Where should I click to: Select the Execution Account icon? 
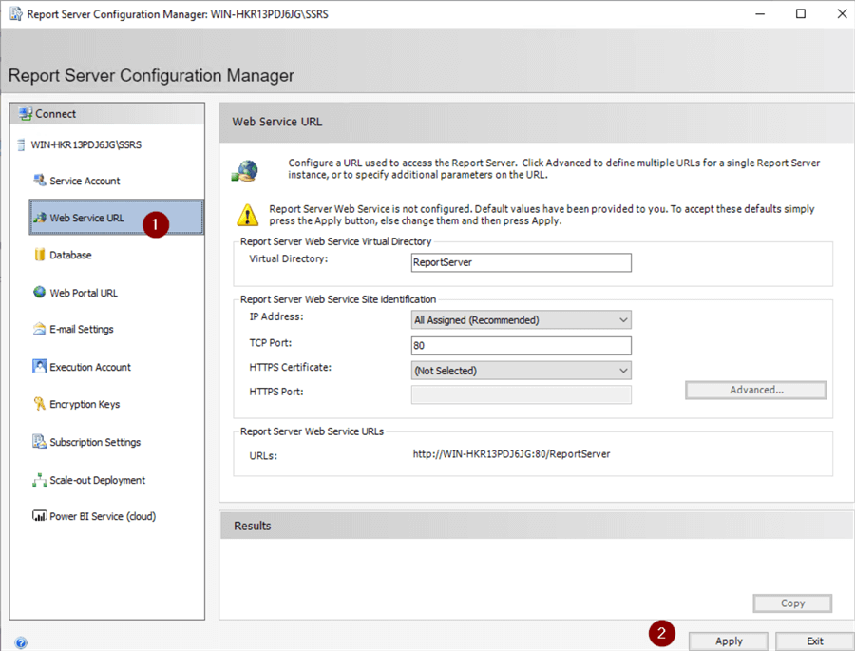pyautogui.click(x=40, y=367)
